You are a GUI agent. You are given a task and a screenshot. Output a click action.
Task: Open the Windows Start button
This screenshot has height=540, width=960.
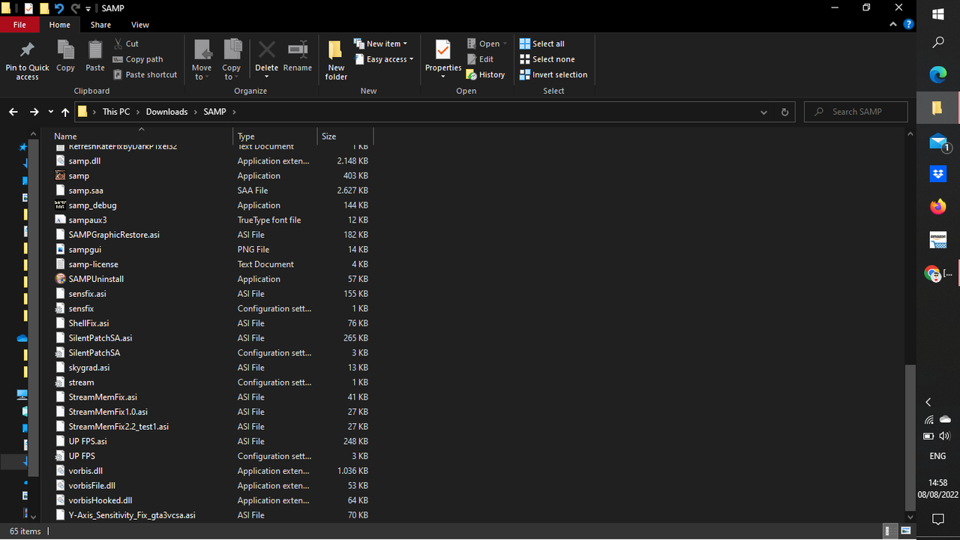coord(938,13)
